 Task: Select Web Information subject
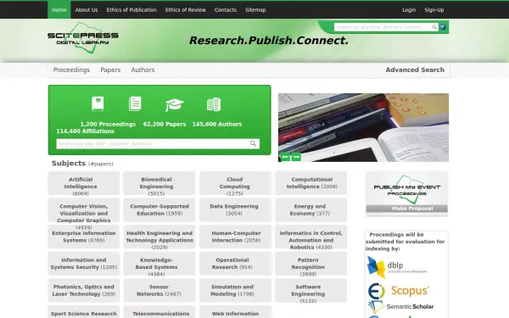coord(235,312)
